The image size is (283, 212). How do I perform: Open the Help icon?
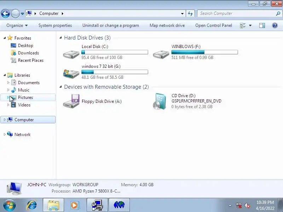pos(275,25)
